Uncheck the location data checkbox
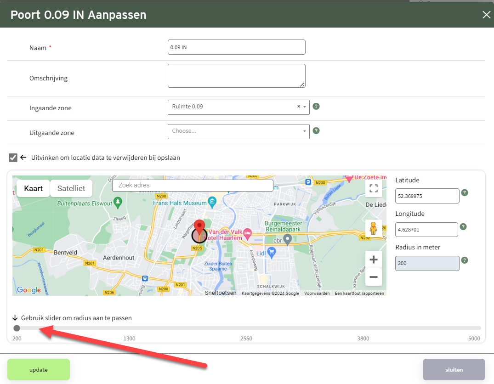The width and height of the screenshot is (494, 384). point(13,158)
